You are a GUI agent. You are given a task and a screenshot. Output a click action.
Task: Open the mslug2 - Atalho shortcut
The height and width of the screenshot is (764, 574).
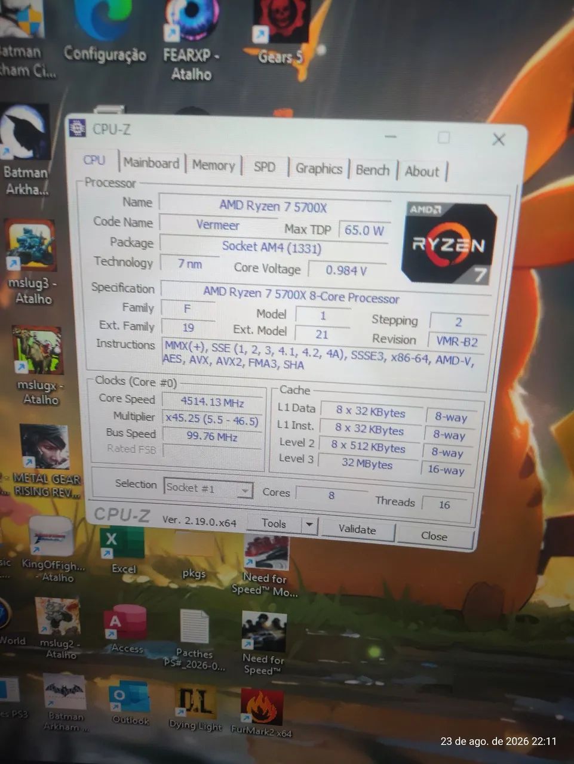coord(59,628)
